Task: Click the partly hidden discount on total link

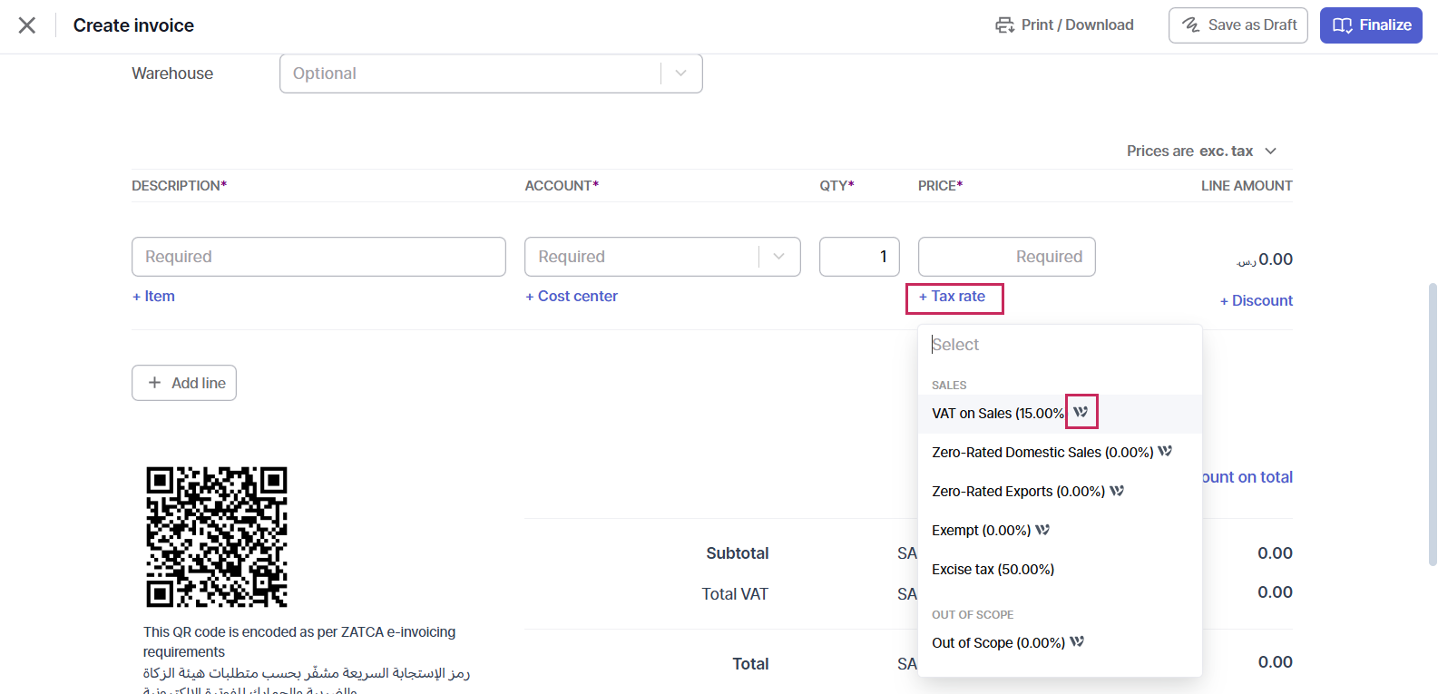Action: click(1247, 477)
